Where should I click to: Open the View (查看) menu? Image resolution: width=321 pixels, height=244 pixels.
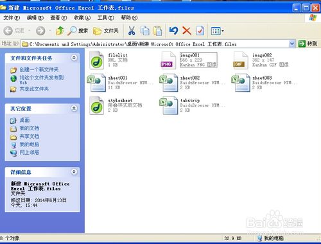[58, 18]
